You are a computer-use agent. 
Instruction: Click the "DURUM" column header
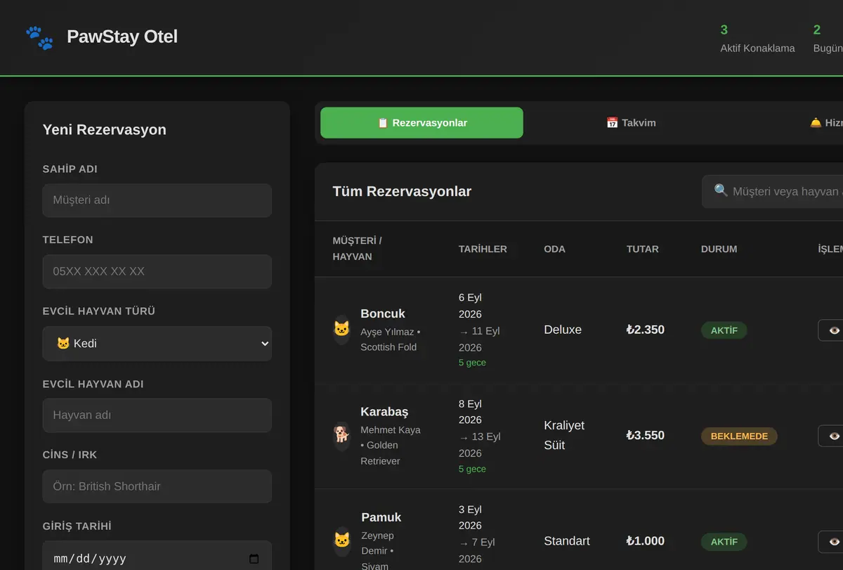click(719, 249)
